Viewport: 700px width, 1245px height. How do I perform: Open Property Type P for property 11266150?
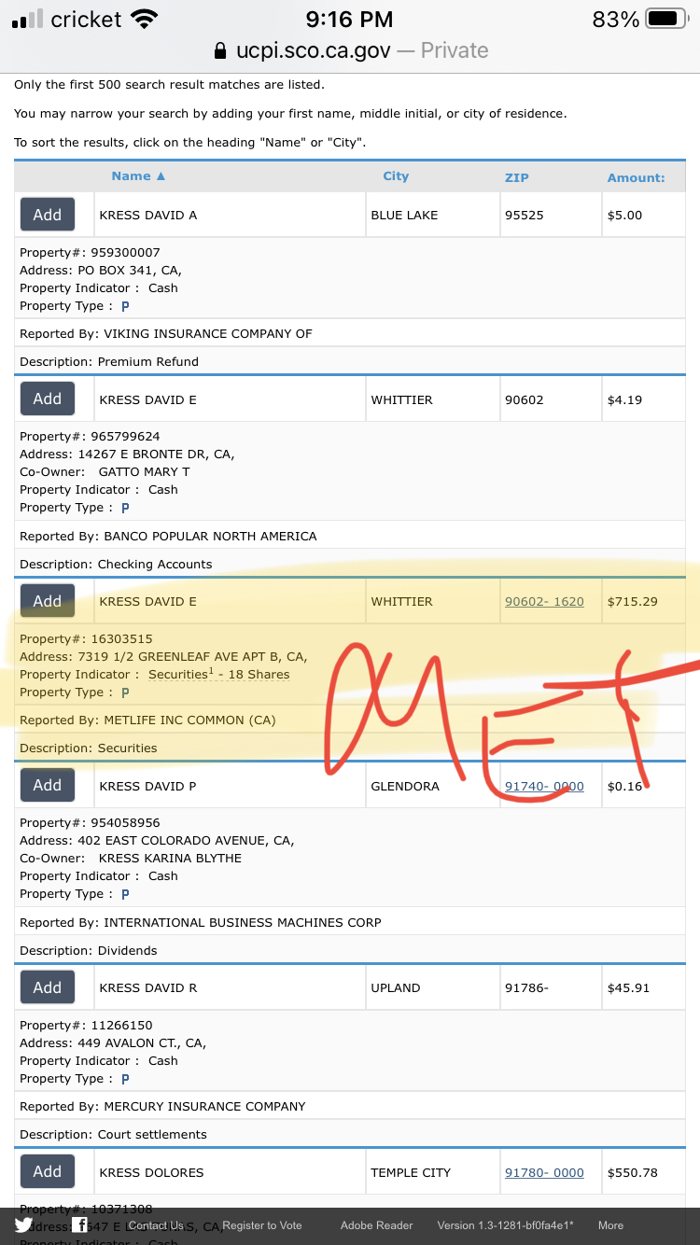(x=125, y=1079)
